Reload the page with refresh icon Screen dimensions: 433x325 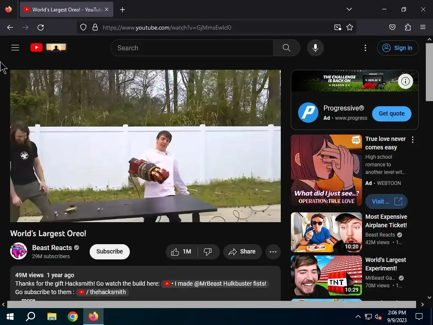41,28
